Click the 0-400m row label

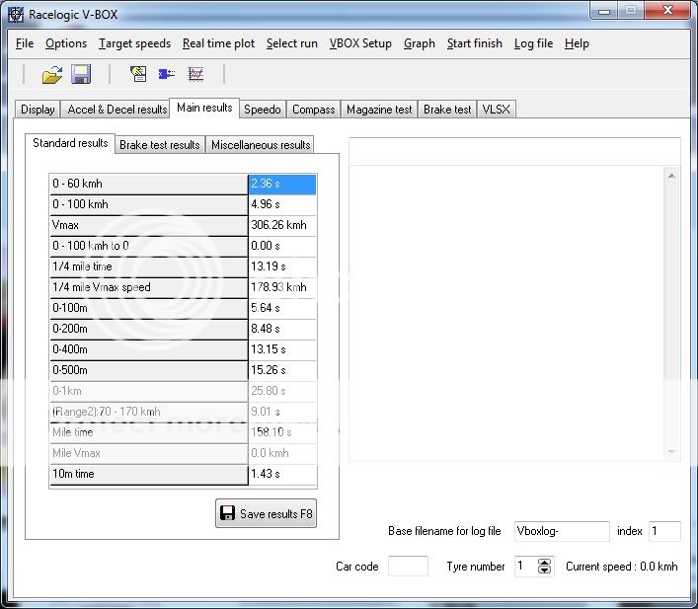pyautogui.click(x=148, y=349)
